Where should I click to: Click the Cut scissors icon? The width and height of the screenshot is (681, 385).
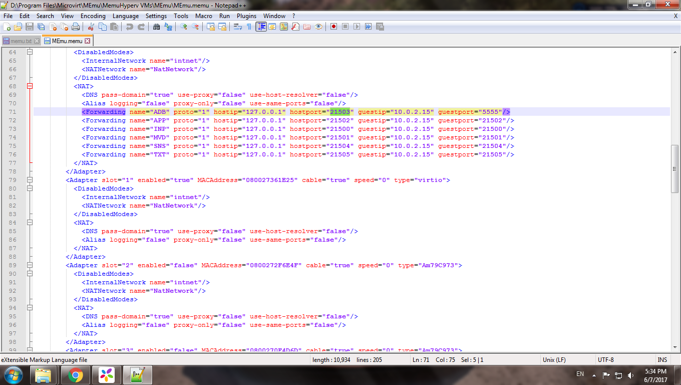click(91, 27)
